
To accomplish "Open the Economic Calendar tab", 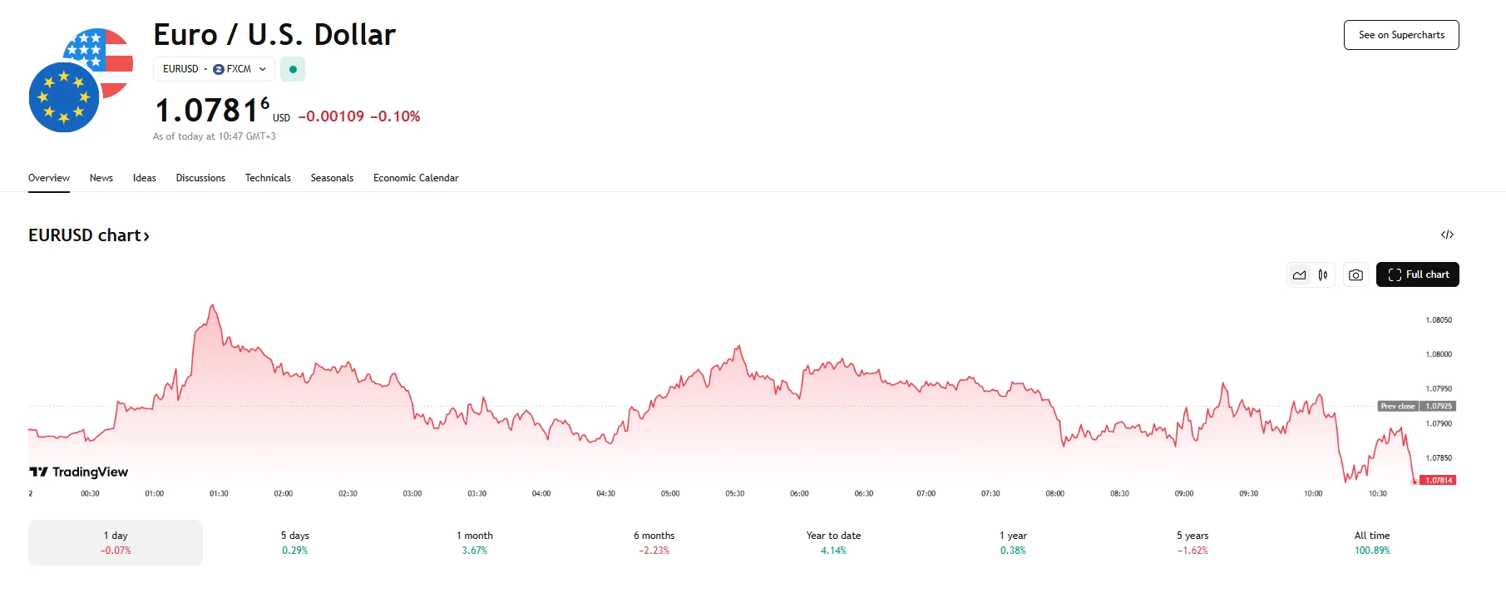I will (x=416, y=178).
